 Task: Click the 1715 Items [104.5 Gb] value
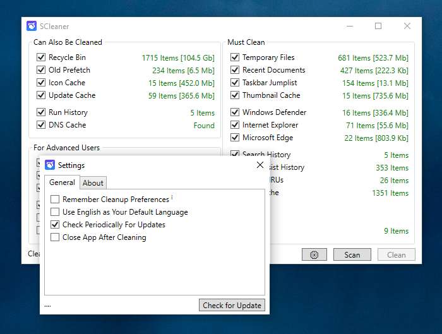pos(178,58)
